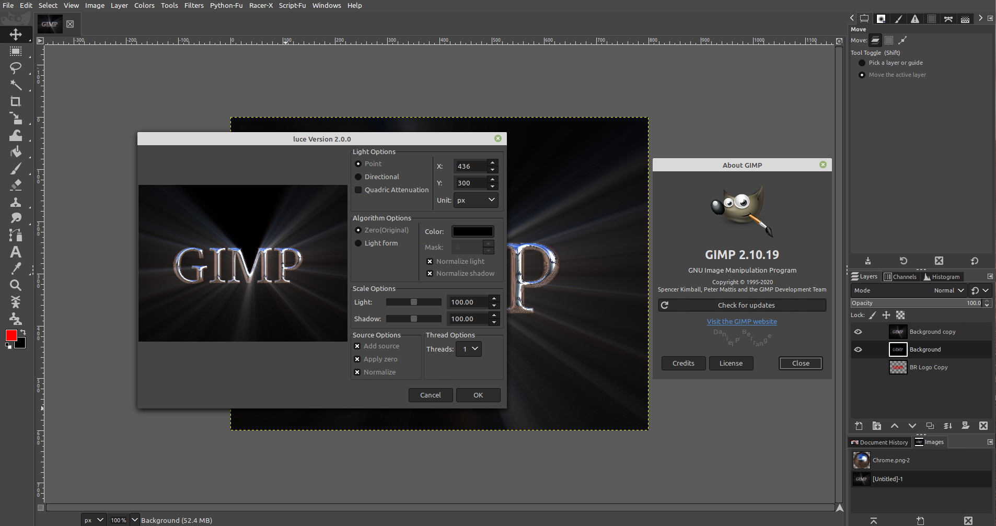Lower the selected layer
This screenshot has height=526, width=996.
pyautogui.click(x=912, y=426)
